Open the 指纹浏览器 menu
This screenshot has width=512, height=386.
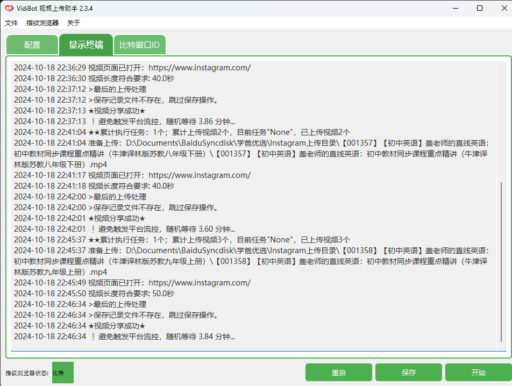[x=42, y=23]
